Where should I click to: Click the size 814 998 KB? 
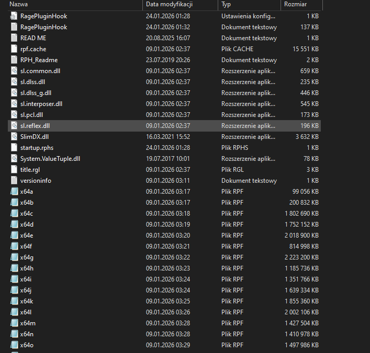304,246
